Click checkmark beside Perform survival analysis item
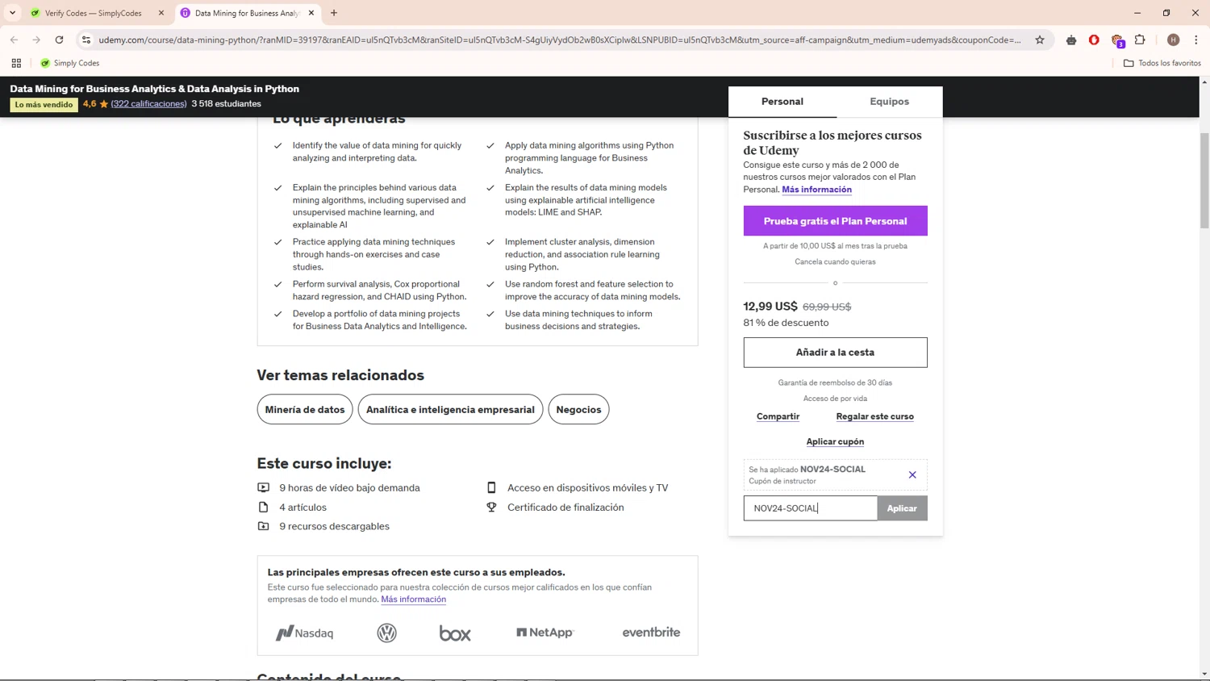The width and height of the screenshot is (1210, 681). 277,284
